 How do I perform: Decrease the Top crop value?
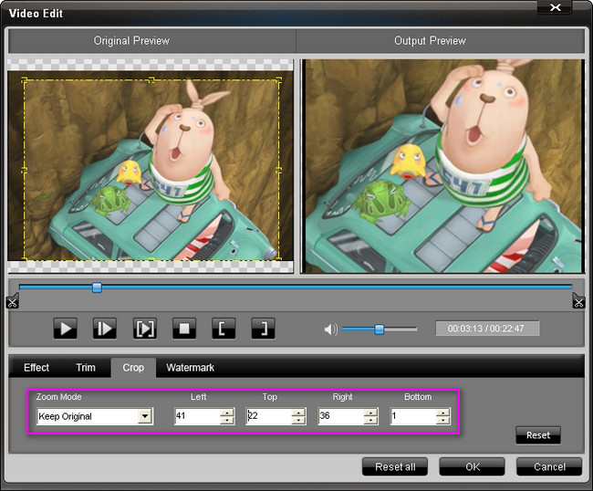click(x=298, y=420)
